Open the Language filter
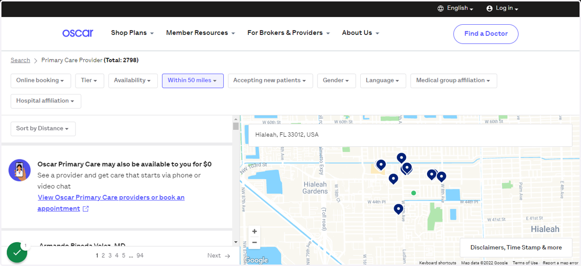This screenshot has height=266, width=581. (383, 80)
